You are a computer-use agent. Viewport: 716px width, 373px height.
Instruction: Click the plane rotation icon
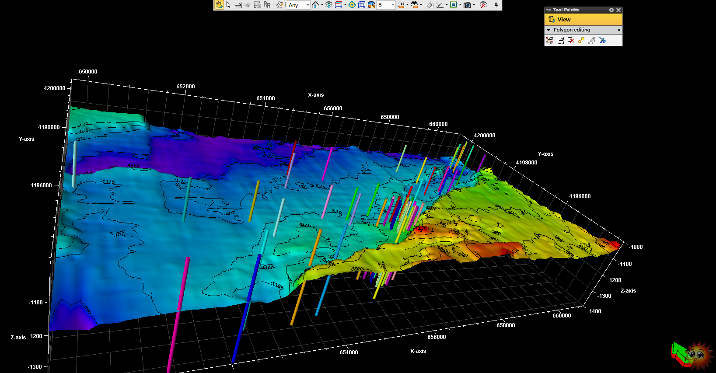coord(430,5)
